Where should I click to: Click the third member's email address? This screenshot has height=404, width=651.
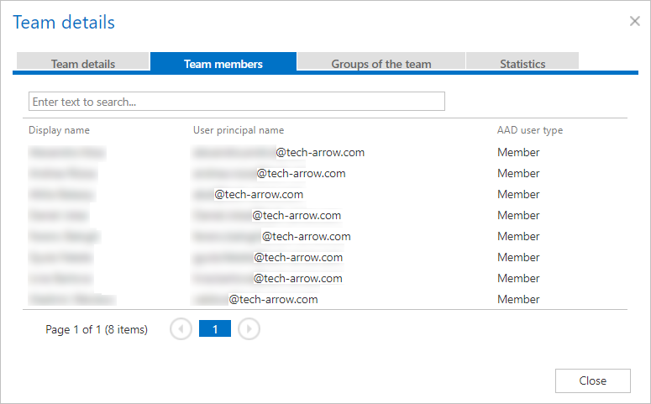pos(247,194)
